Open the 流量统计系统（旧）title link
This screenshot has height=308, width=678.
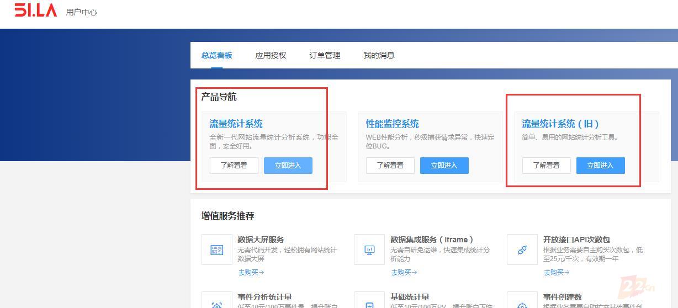click(x=561, y=124)
